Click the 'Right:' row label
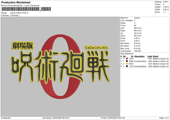The image size is (170, 120). tap(123, 31)
